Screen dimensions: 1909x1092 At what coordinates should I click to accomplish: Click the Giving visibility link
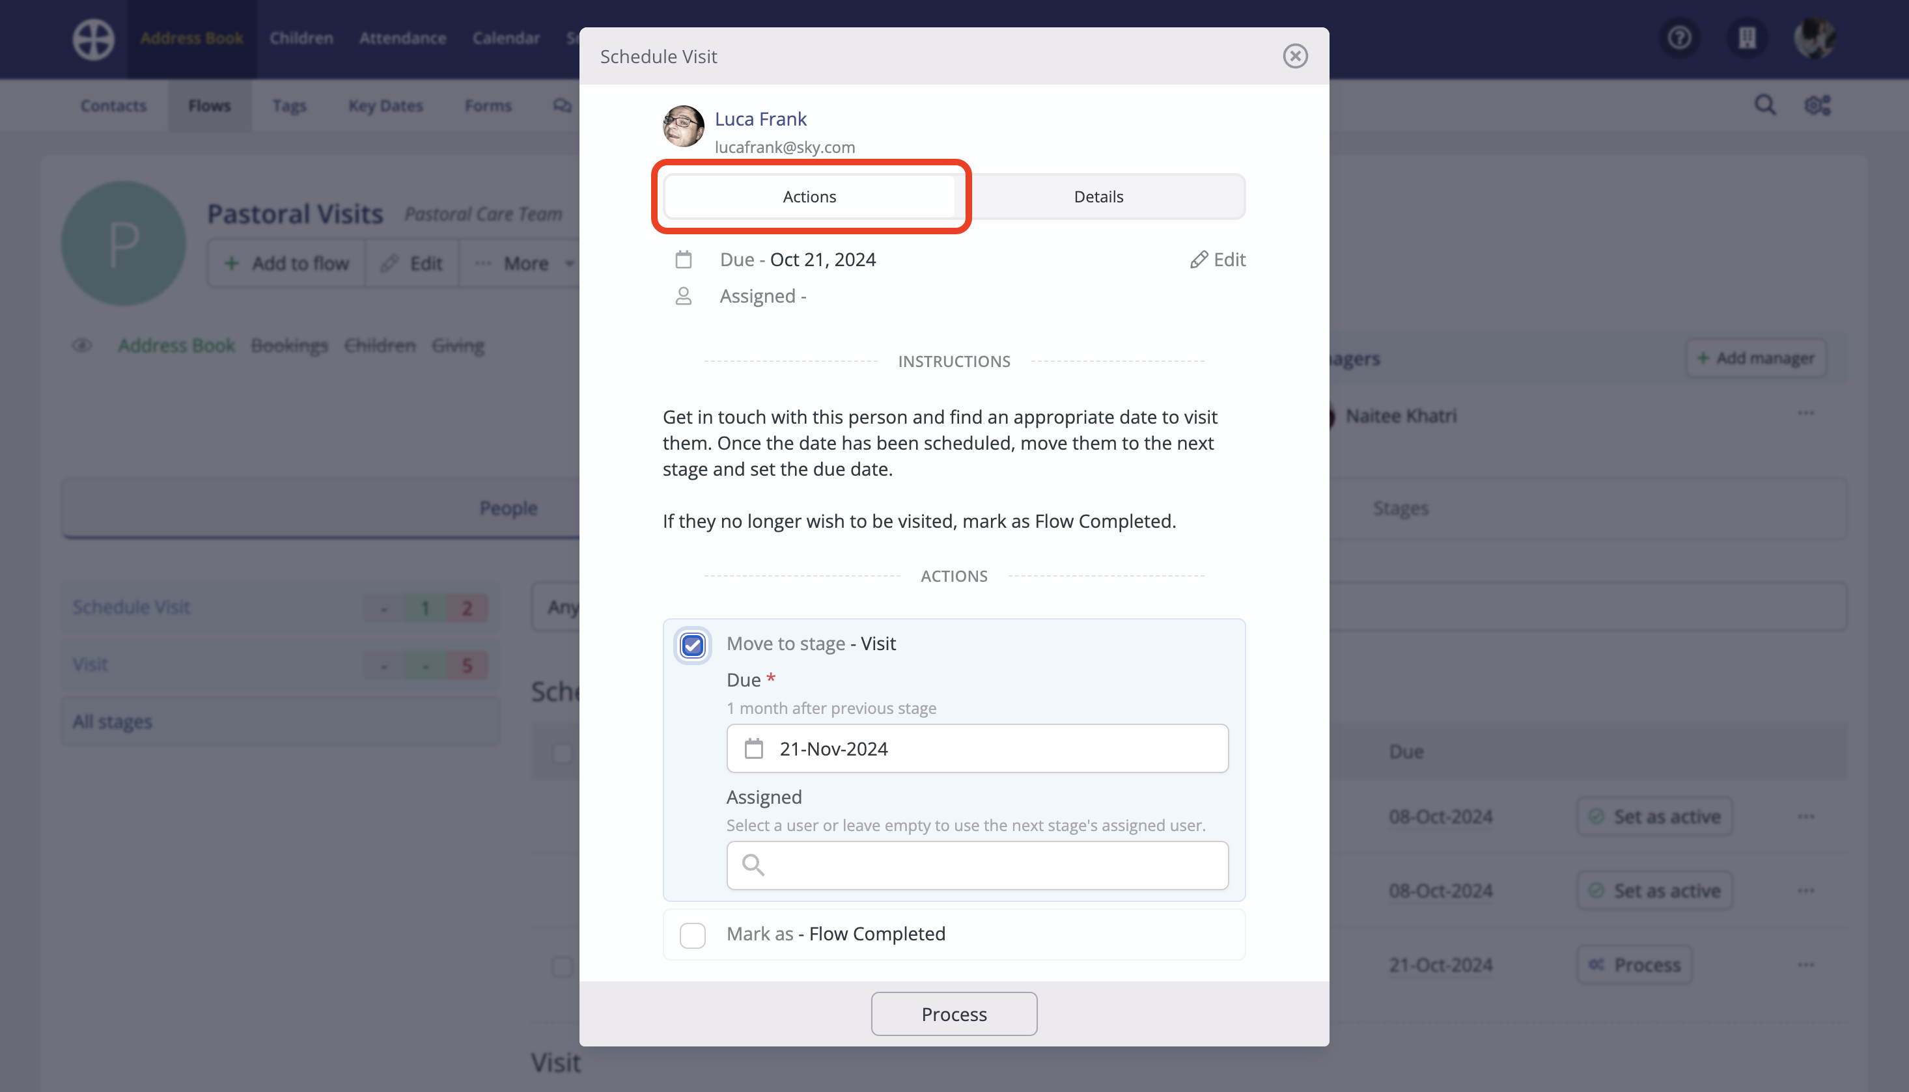coord(458,345)
